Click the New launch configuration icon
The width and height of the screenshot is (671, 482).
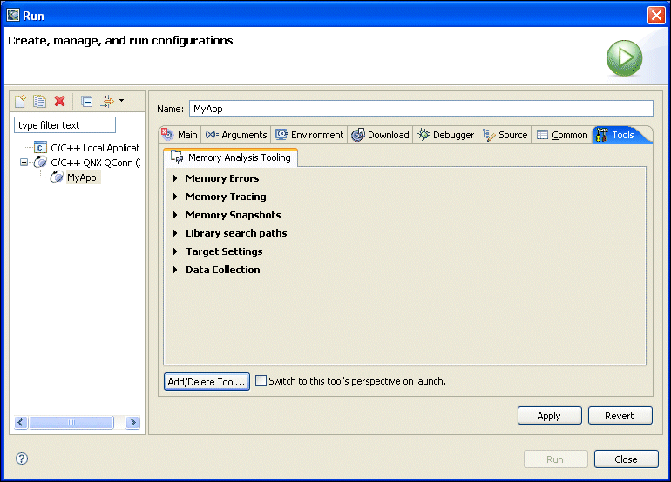coord(21,101)
